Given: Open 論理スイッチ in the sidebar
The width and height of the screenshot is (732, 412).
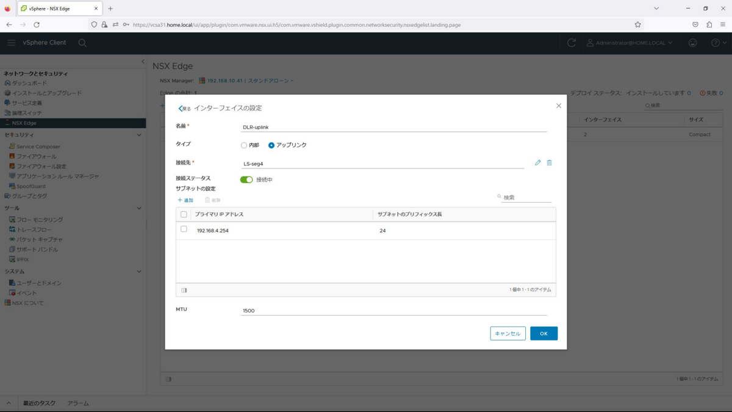Looking at the screenshot, I should pos(27,113).
